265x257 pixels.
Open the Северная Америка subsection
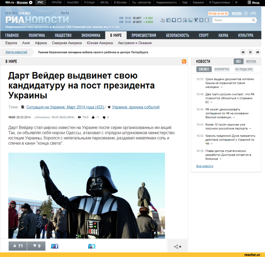67,43
